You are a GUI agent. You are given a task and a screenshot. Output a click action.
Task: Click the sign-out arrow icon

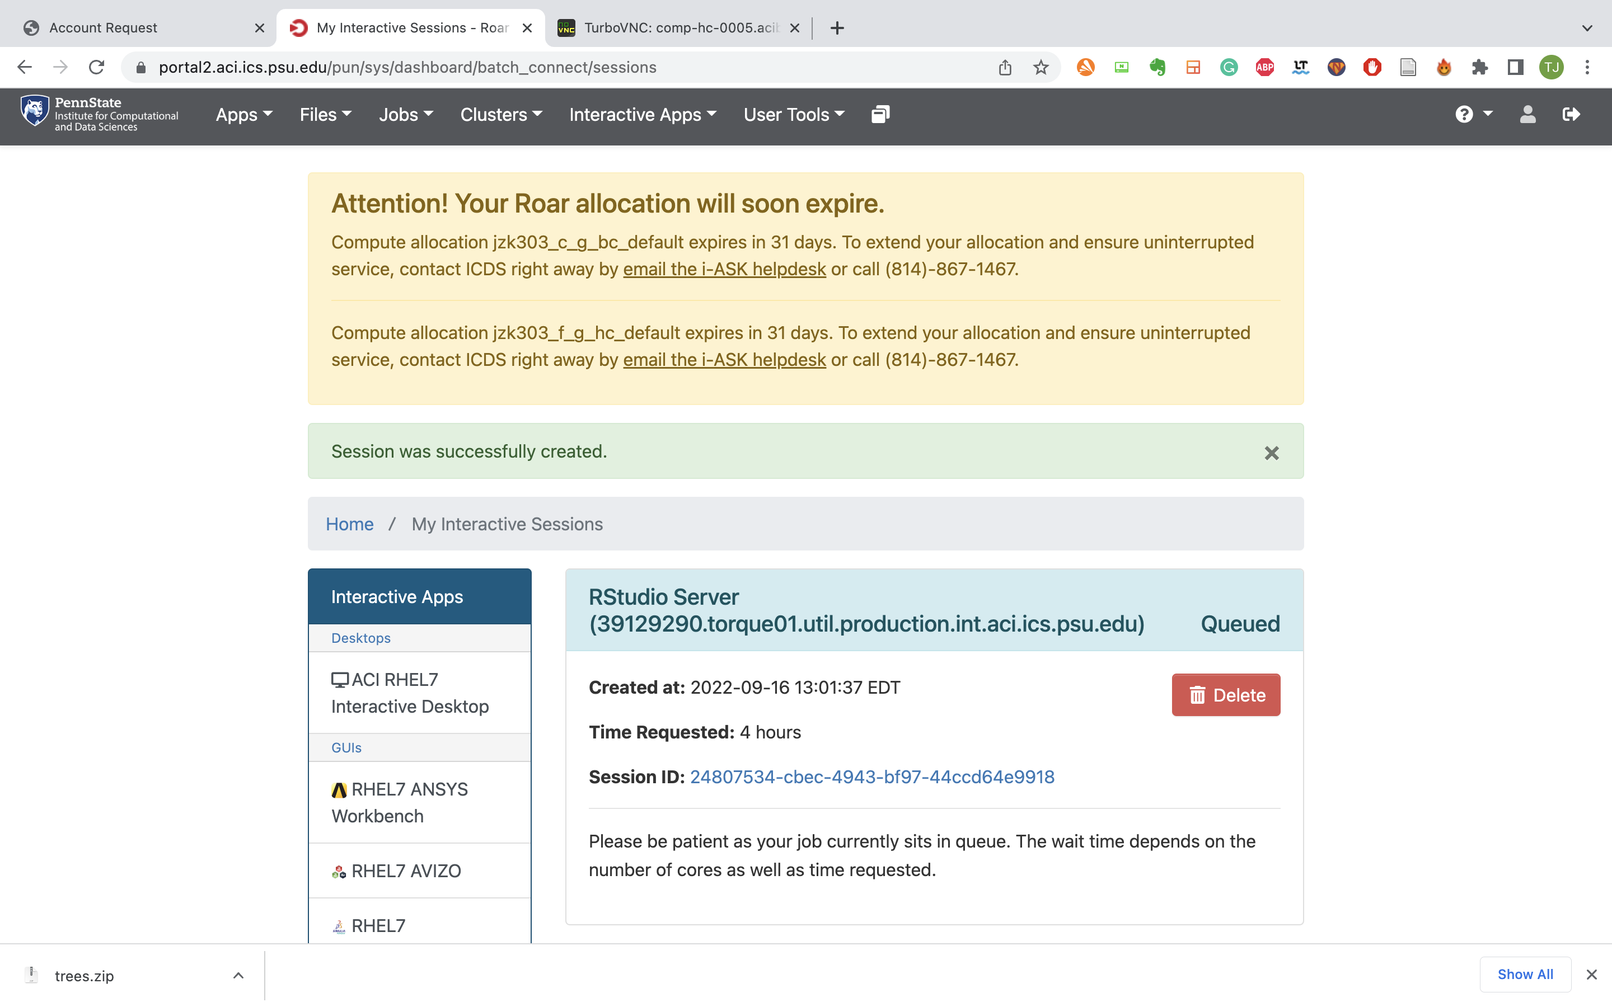[1571, 114]
